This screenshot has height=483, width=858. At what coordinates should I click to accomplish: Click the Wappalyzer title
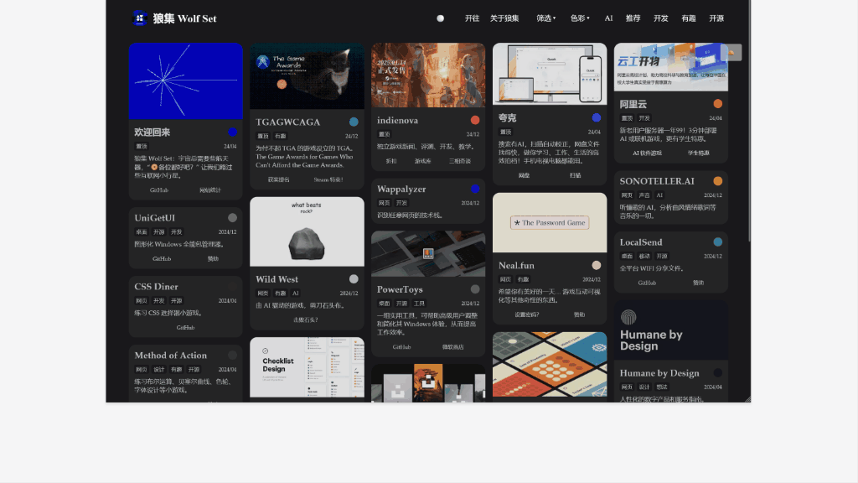[x=401, y=189]
